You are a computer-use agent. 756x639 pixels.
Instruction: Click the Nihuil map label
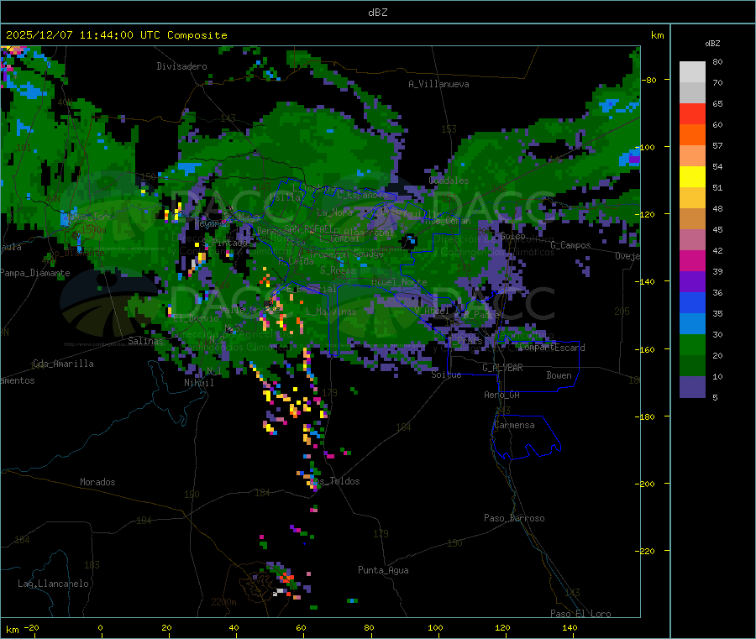tap(198, 383)
